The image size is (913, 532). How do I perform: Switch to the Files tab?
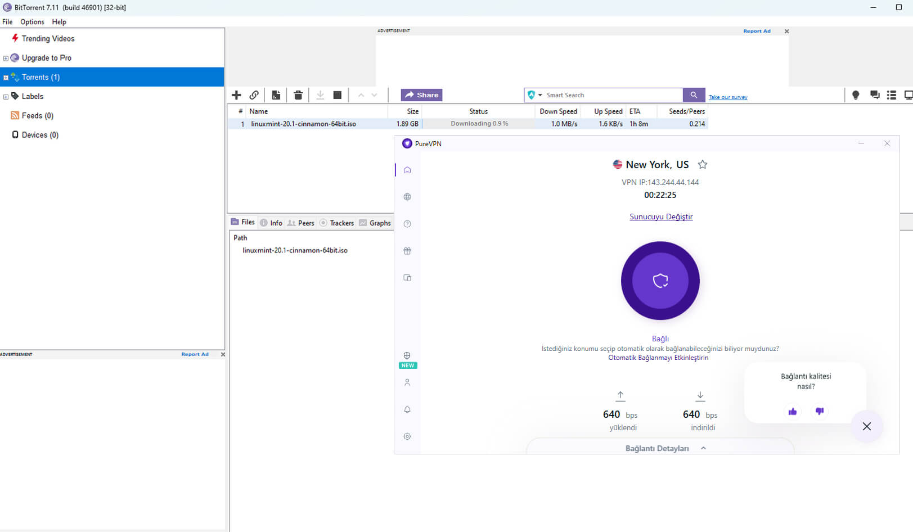tap(242, 222)
